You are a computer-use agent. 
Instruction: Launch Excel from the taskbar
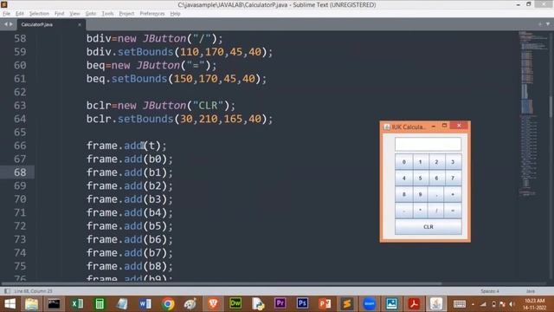click(x=77, y=304)
